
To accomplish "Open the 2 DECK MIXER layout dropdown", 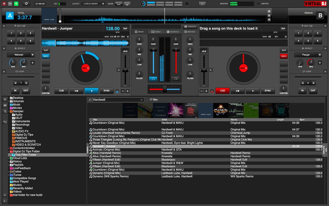I will 103,4.
